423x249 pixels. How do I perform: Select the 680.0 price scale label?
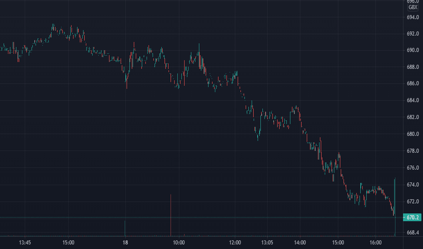[x=413, y=134]
